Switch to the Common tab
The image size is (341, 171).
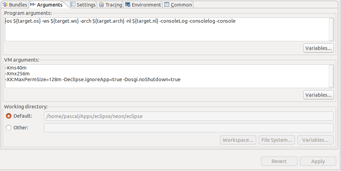pyautogui.click(x=178, y=5)
